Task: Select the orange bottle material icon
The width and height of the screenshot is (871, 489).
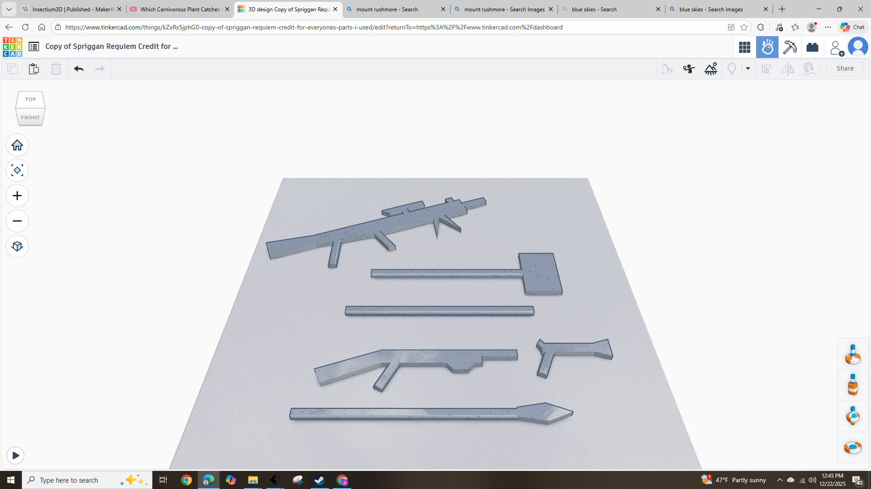Action: click(853, 384)
